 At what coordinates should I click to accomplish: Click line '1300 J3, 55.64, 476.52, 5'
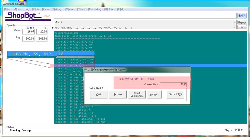74,107
